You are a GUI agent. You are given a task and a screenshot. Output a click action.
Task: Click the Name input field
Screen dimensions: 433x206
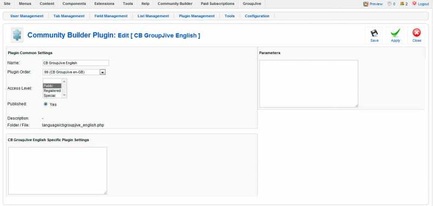(x=76, y=63)
